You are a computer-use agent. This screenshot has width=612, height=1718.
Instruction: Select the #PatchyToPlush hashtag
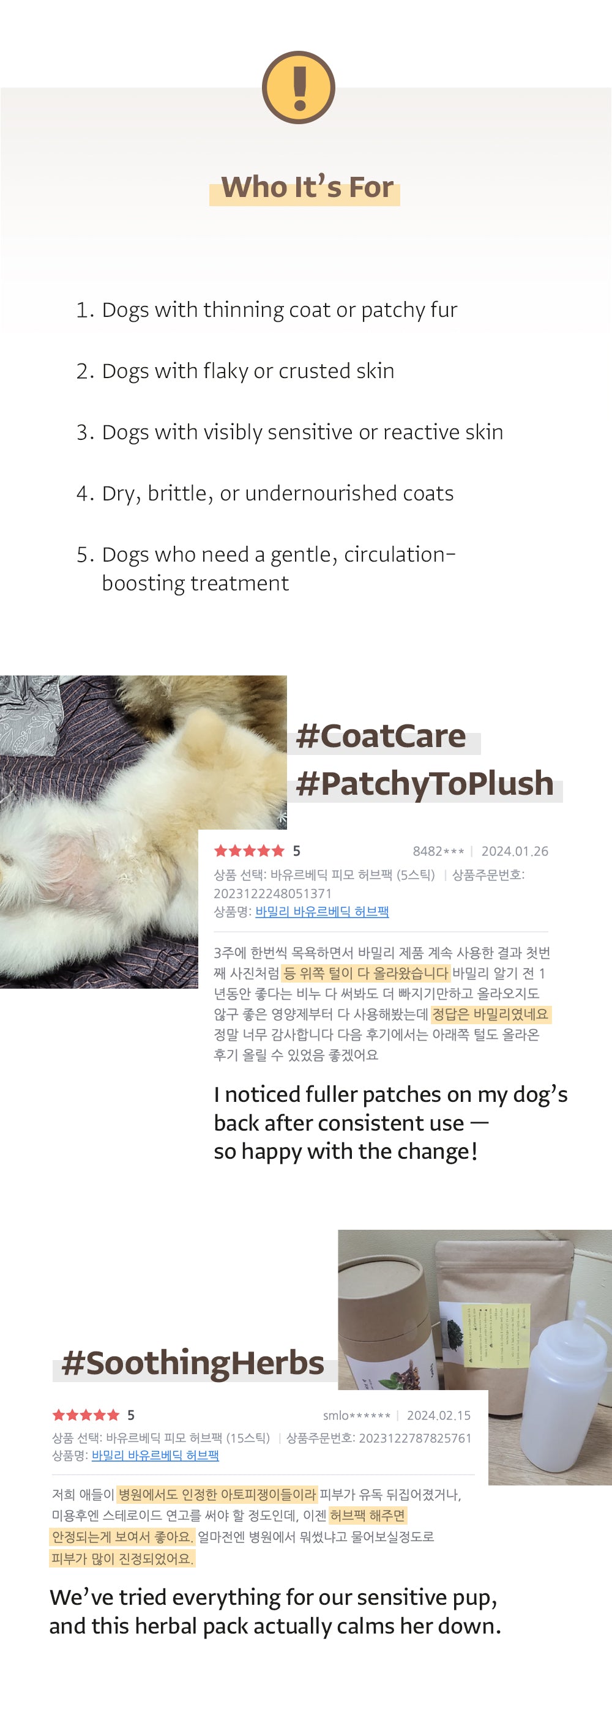(425, 783)
